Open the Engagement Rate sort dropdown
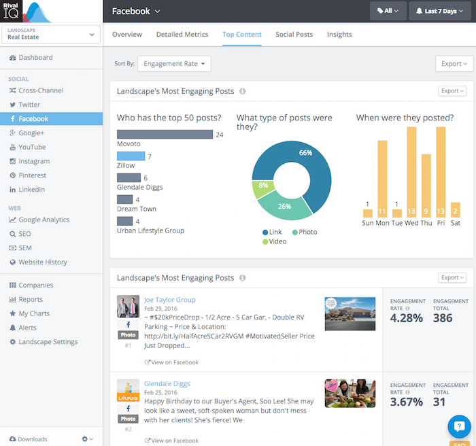Image resolution: width=476 pixels, height=446 pixels. click(174, 64)
